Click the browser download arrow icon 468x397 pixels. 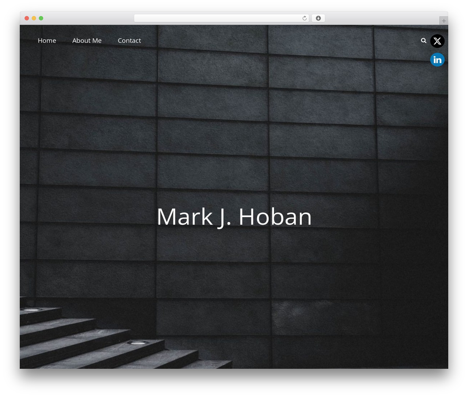pos(318,18)
